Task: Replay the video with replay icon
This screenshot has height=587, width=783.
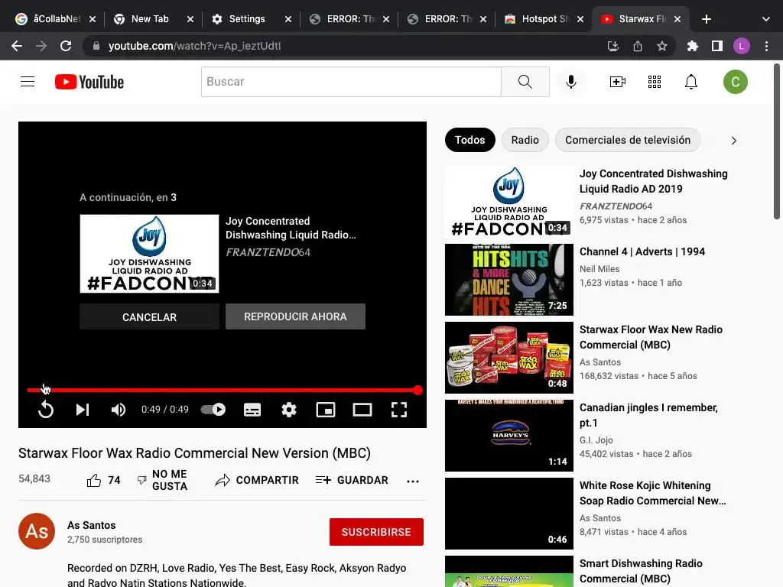Action: 45,410
